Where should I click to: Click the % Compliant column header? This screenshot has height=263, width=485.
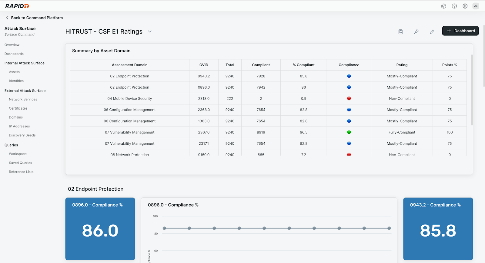pyautogui.click(x=303, y=65)
